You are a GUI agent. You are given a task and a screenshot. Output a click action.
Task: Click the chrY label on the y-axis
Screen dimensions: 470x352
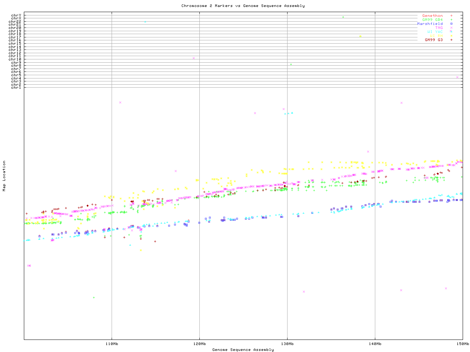16,15
